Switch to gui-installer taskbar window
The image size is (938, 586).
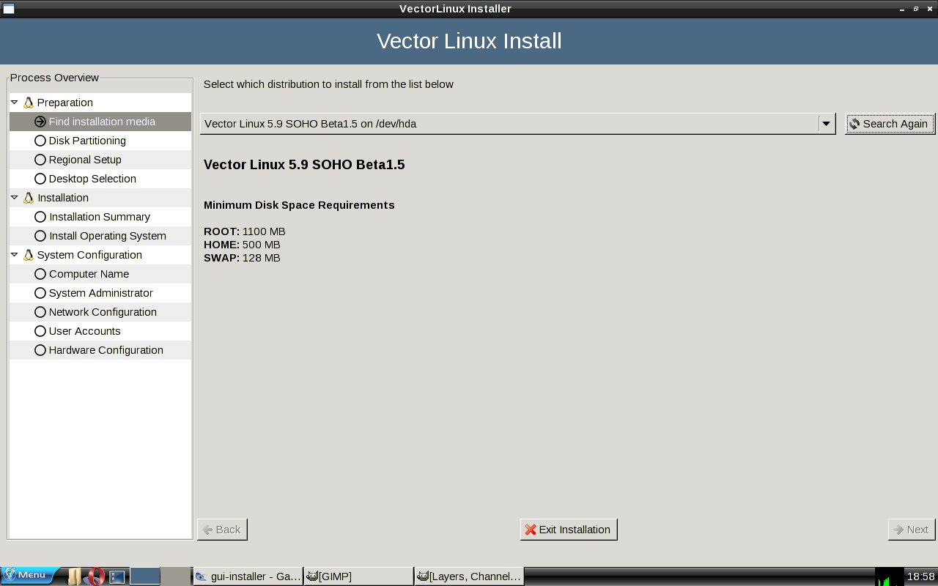coord(247,576)
